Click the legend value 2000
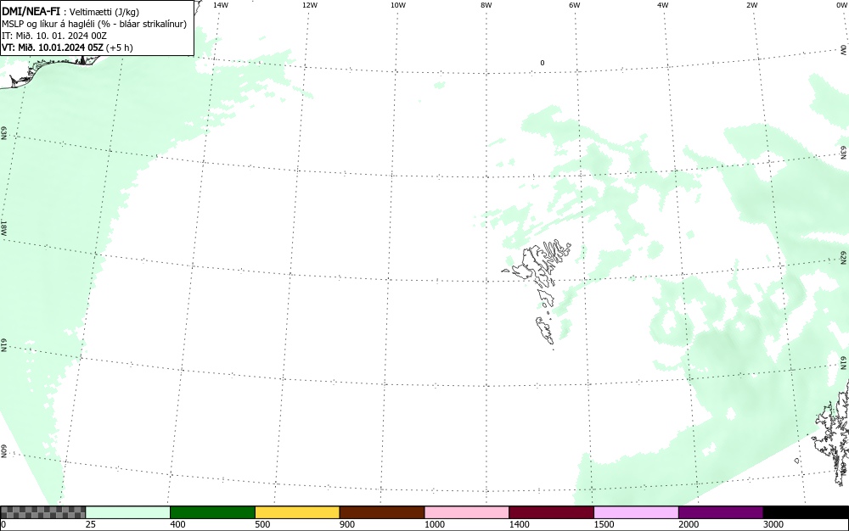The width and height of the screenshot is (849, 531). click(689, 524)
